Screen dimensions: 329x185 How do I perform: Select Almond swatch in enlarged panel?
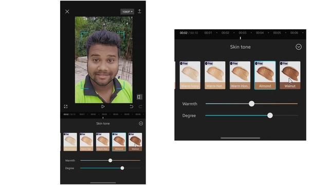click(265, 76)
